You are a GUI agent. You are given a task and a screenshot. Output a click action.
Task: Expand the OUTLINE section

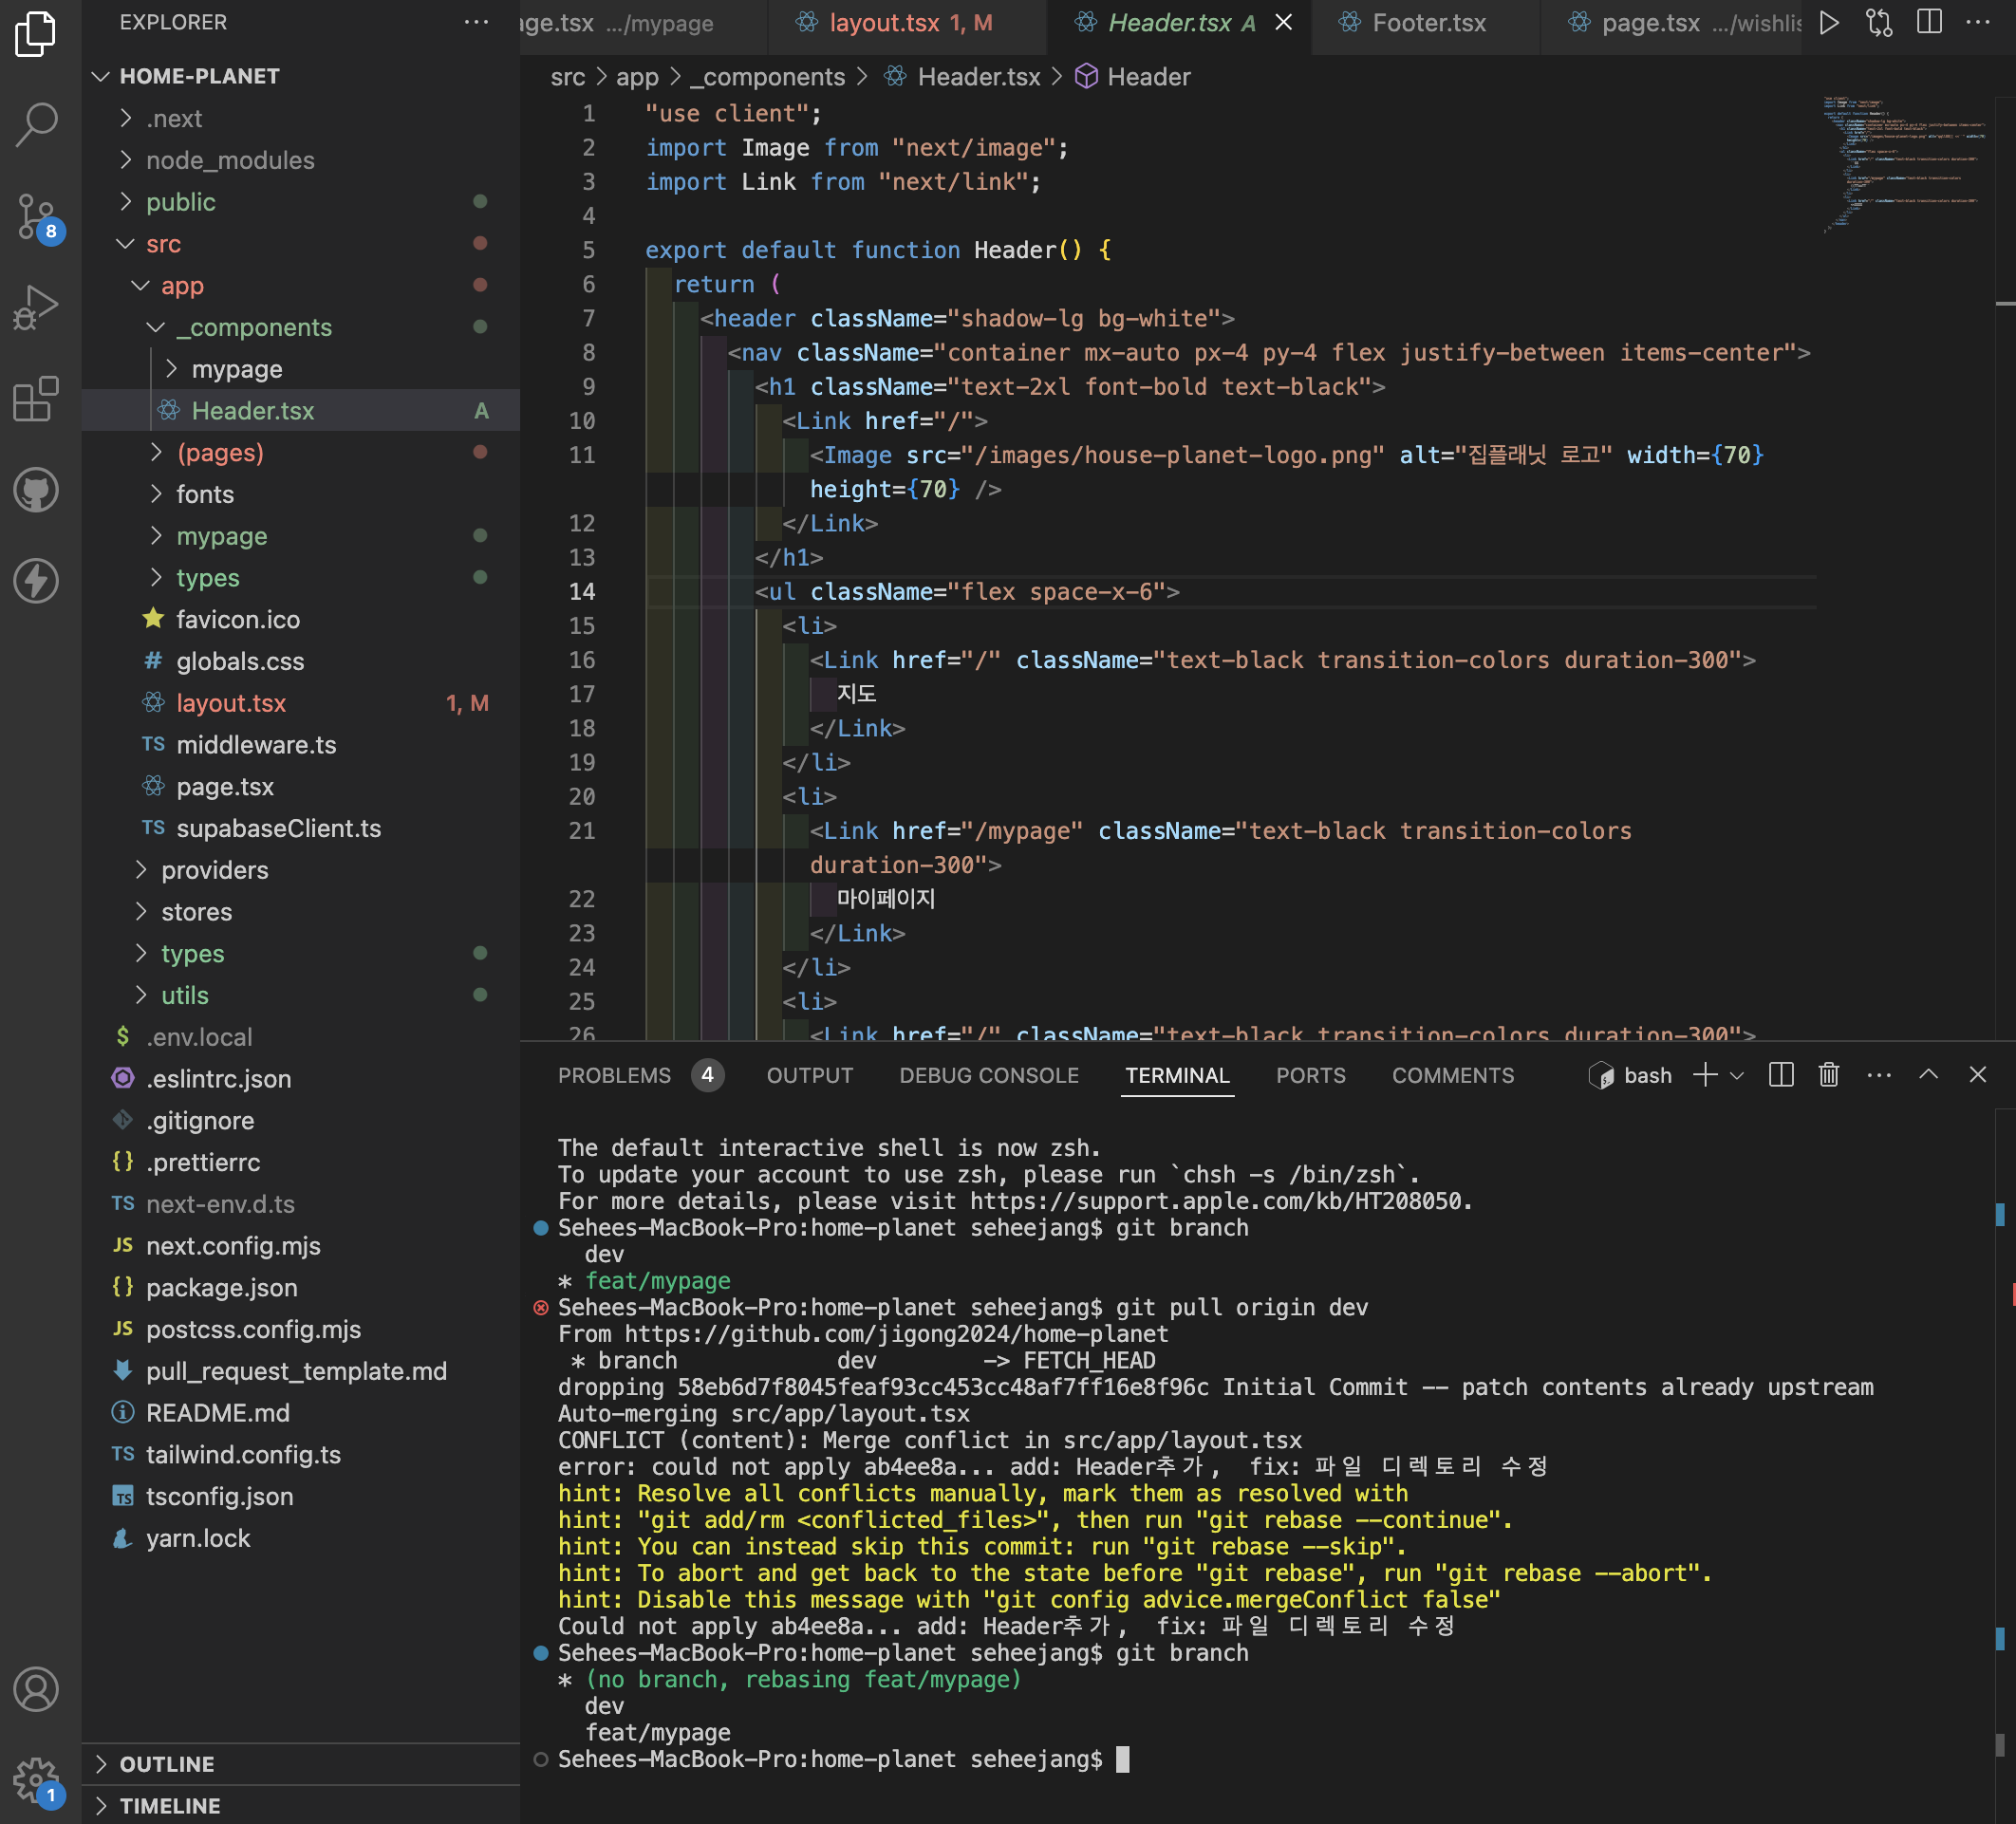pyautogui.click(x=166, y=1764)
